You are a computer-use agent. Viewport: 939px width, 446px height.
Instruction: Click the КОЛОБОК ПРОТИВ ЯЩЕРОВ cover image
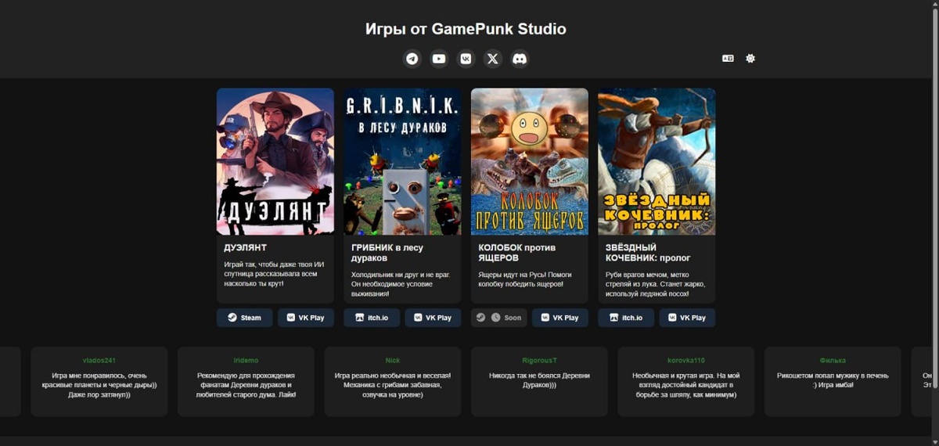pos(530,161)
